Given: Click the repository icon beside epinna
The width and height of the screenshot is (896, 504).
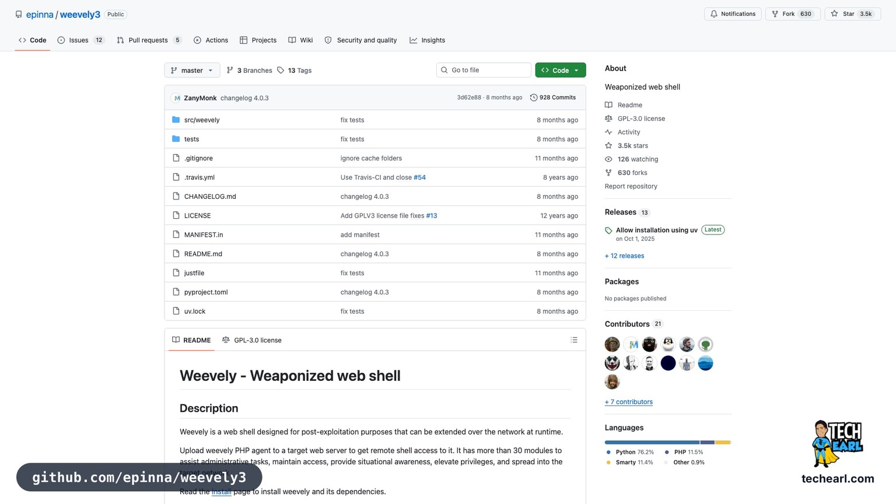Looking at the screenshot, I should tap(19, 14).
